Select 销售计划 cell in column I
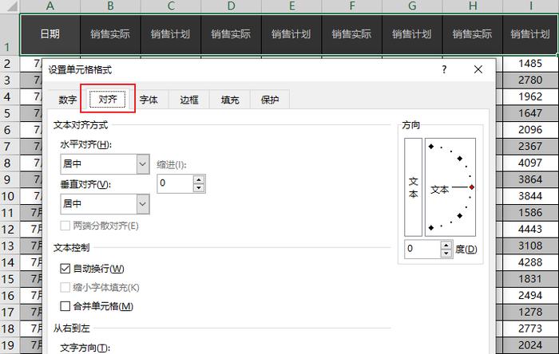 pyautogui.click(x=530, y=34)
